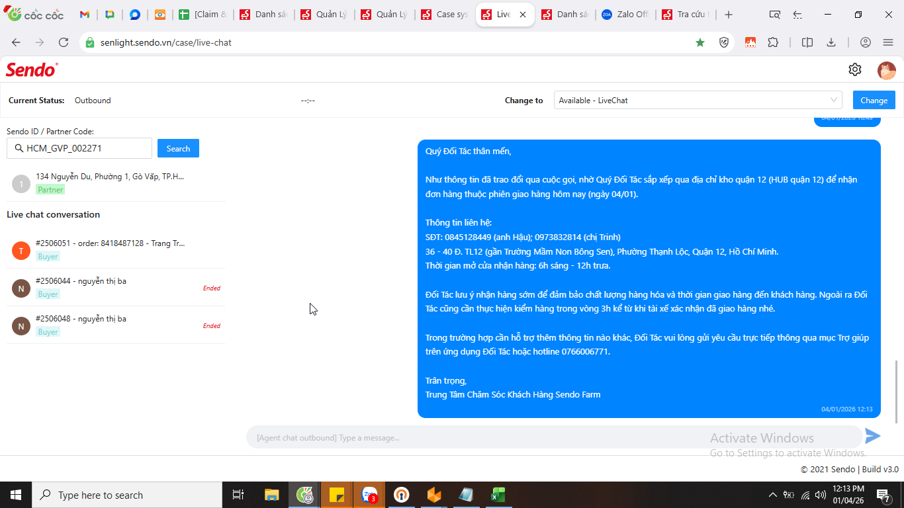Send the message with paper plane icon
This screenshot has width=904, height=508.
(x=873, y=436)
